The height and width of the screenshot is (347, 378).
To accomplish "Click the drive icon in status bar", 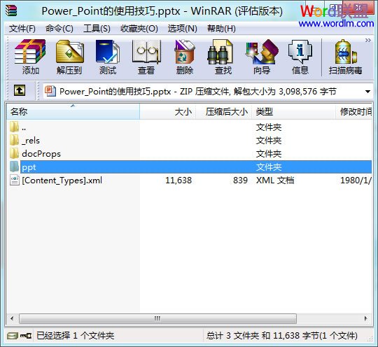I will pyautogui.click(x=12, y=335).
